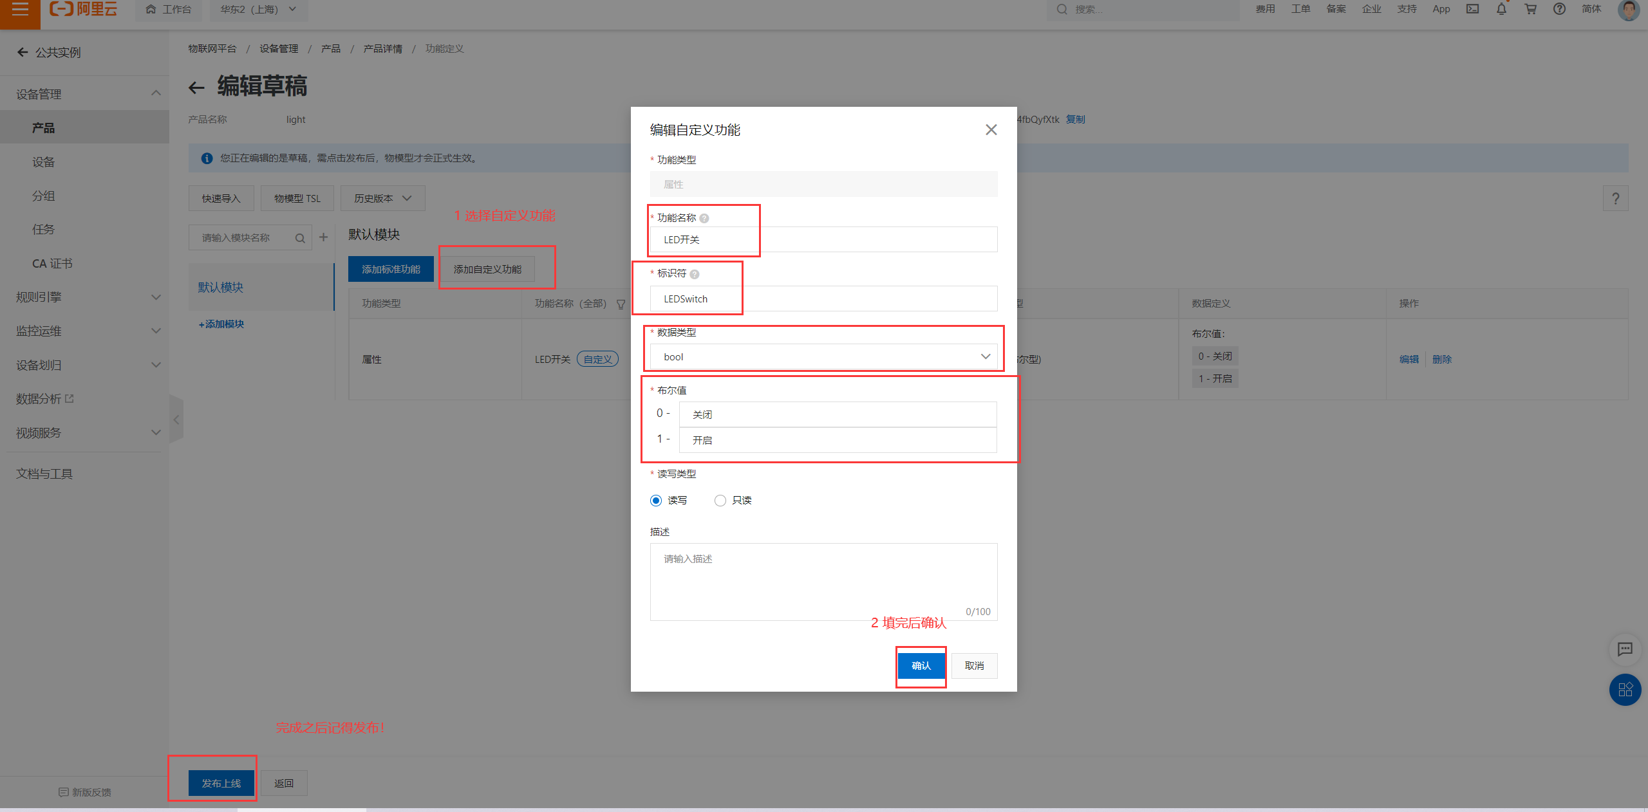
Task: Select the 只读 radio button
Action: tap(720, 501)
